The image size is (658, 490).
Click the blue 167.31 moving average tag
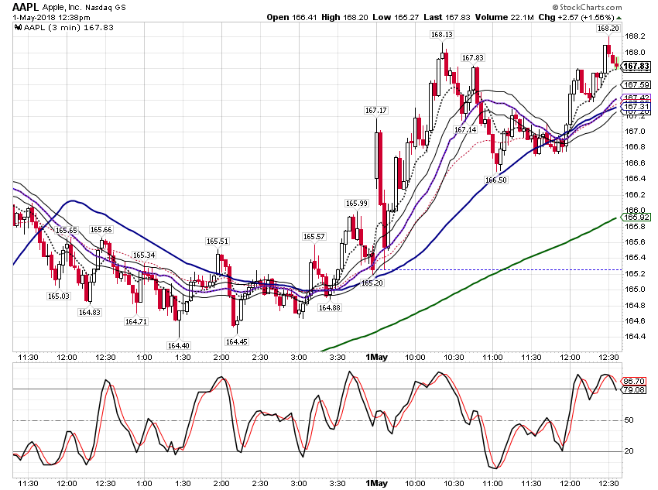click(636, 107)
